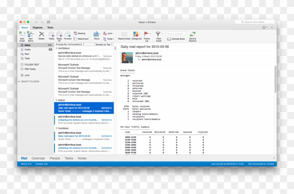Screen dimensions: 294x194
Task: Collapse the THURSDAY message group
Action: 56,128
